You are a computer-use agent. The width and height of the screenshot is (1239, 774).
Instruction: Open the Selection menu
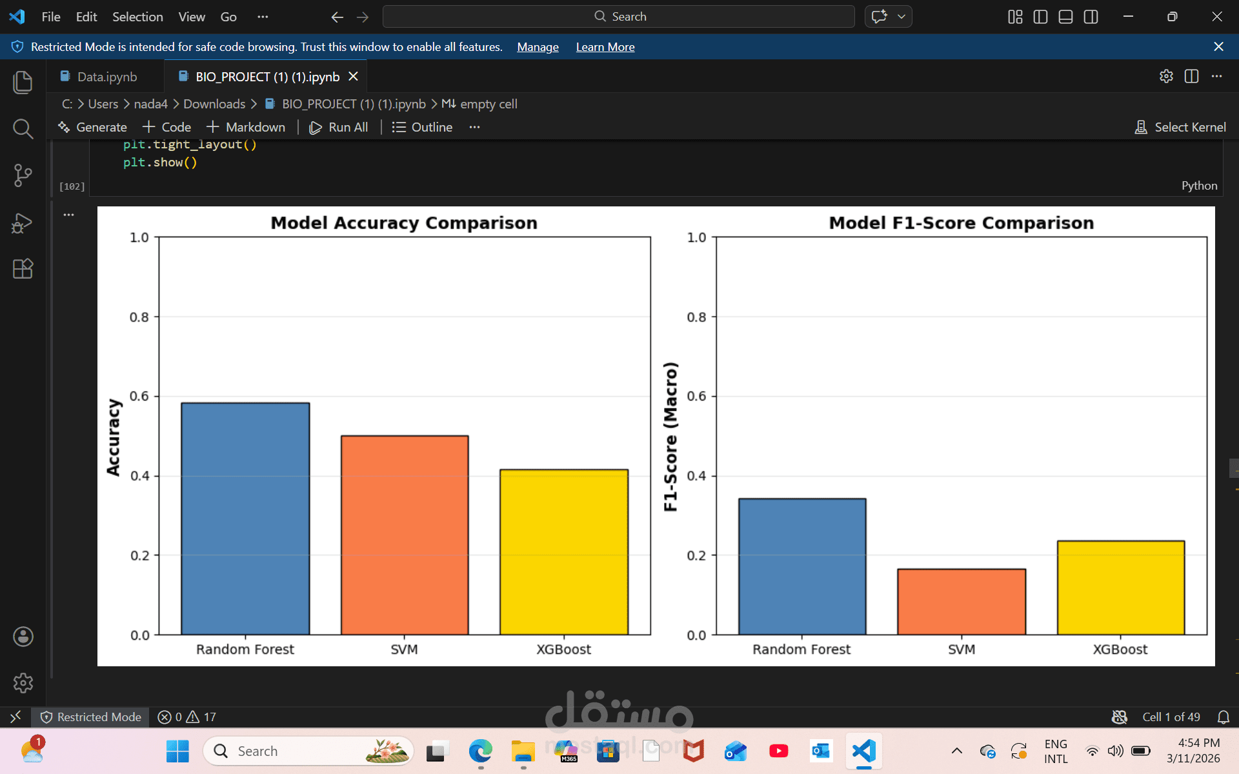137,17
